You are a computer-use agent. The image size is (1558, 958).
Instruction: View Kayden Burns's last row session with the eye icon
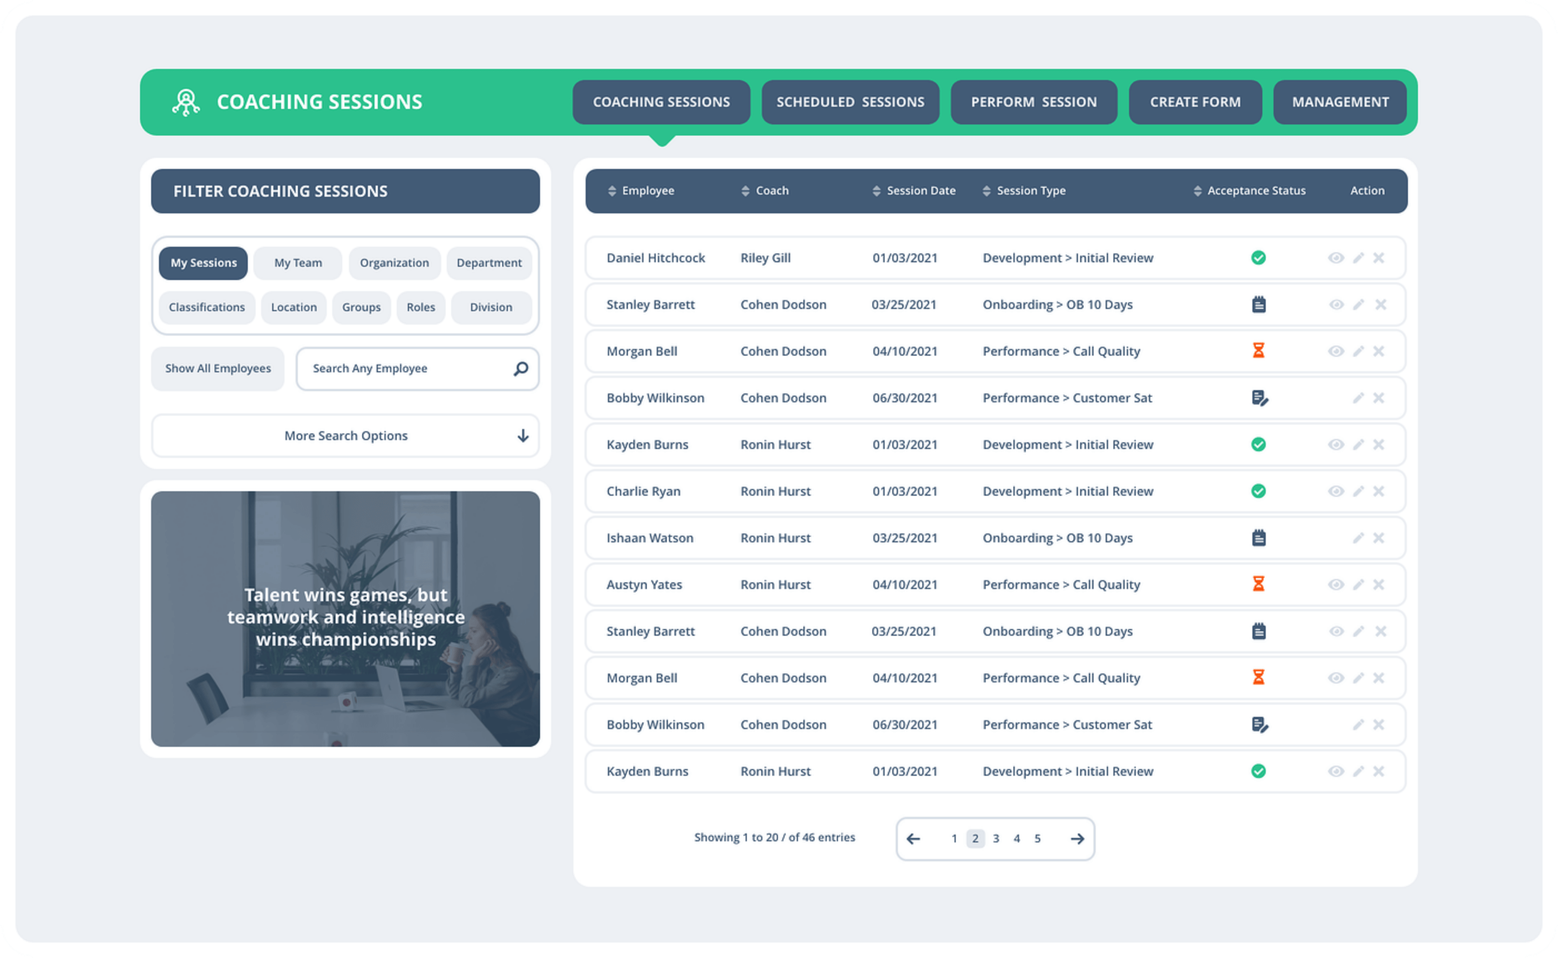pos(1335,771)
